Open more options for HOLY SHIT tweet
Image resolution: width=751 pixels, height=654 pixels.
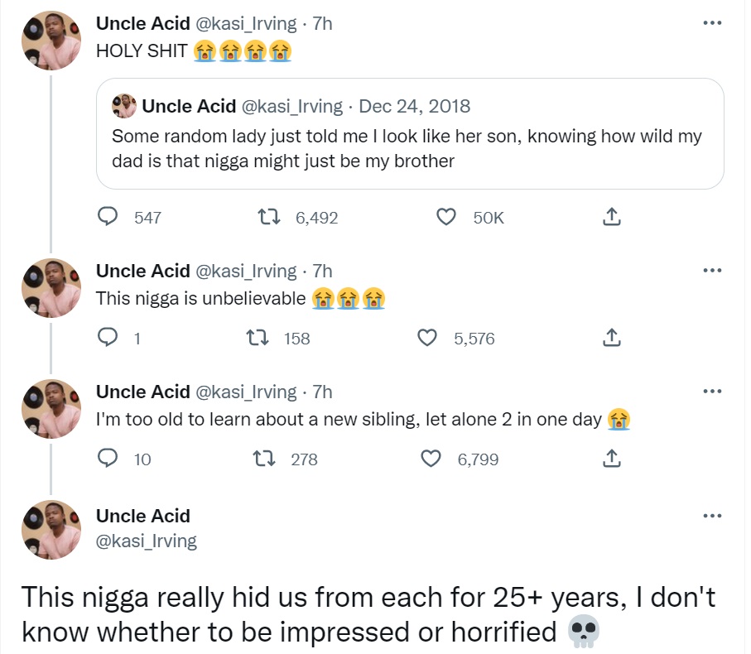point(711,23)
